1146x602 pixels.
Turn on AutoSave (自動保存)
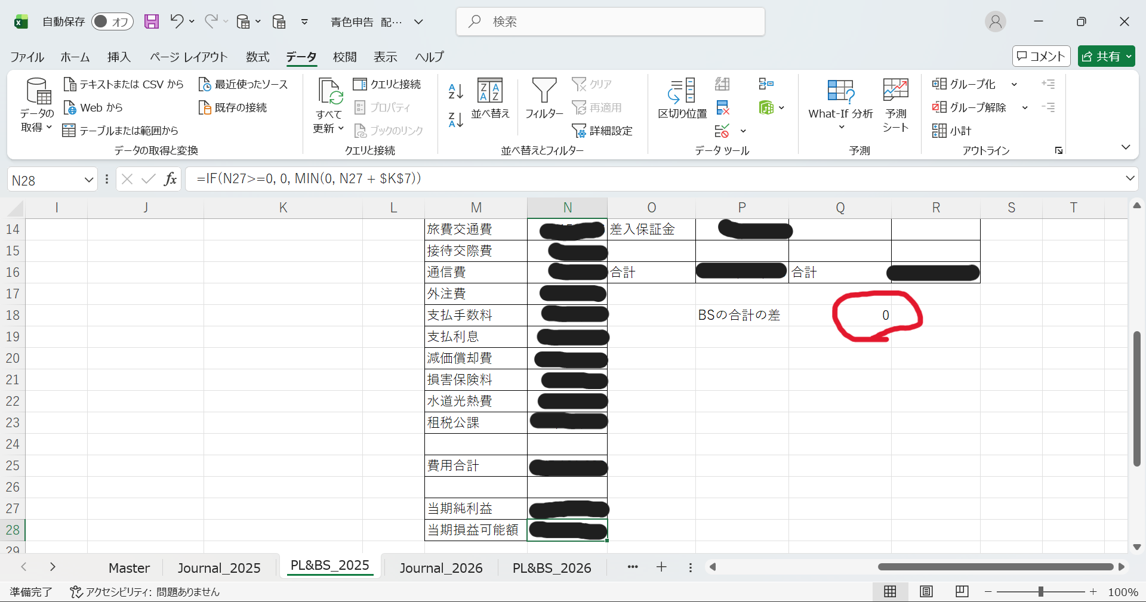coord(112,21)
